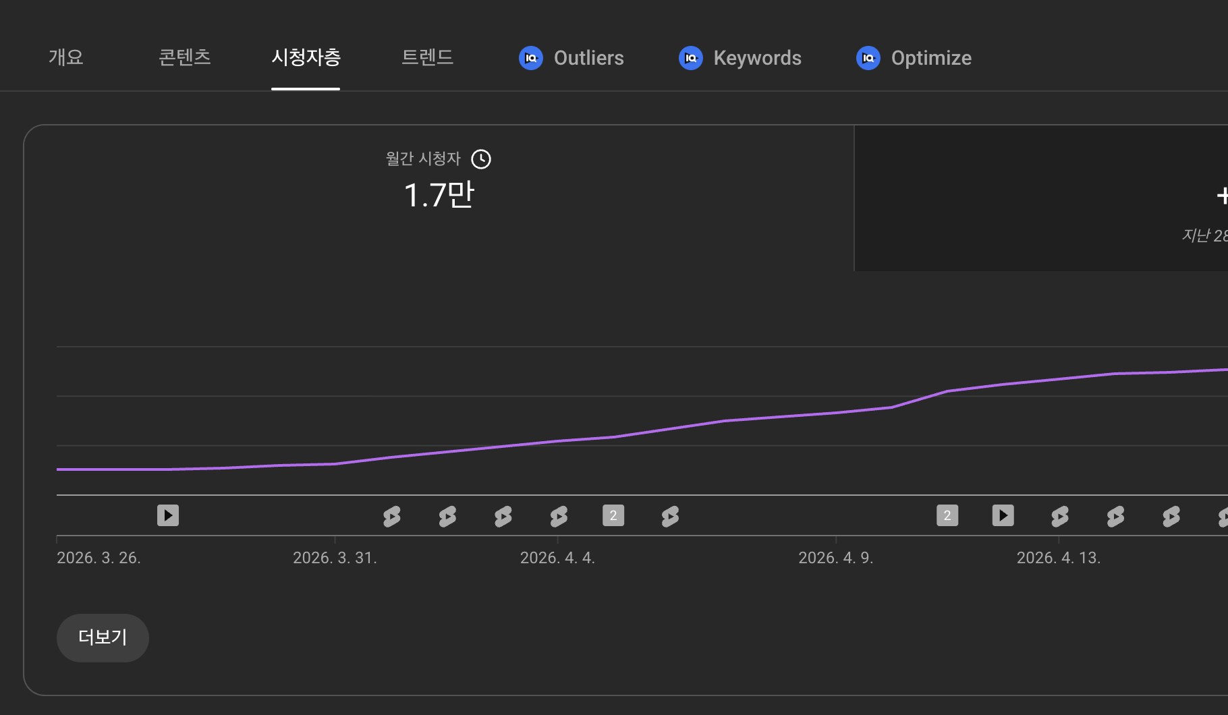Open the '2' uploads marker near 2026. 4. 4.

click(x=613, y=515)
